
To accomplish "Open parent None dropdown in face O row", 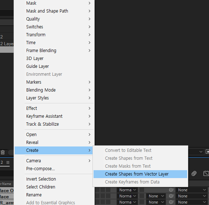I will click(x=192, y=190).
